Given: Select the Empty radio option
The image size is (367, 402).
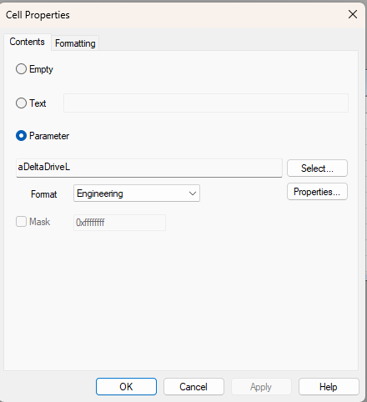Looking at the screenshot, I should [21, 69].
